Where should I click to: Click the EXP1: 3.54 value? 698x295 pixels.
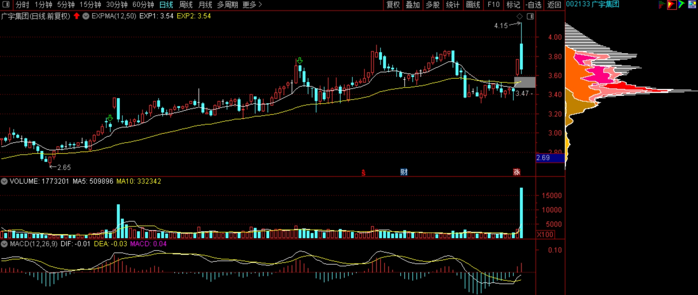(156, 16)
